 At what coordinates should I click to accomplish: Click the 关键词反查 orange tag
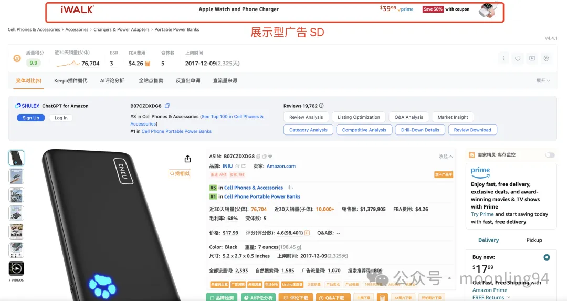point(219,284)
